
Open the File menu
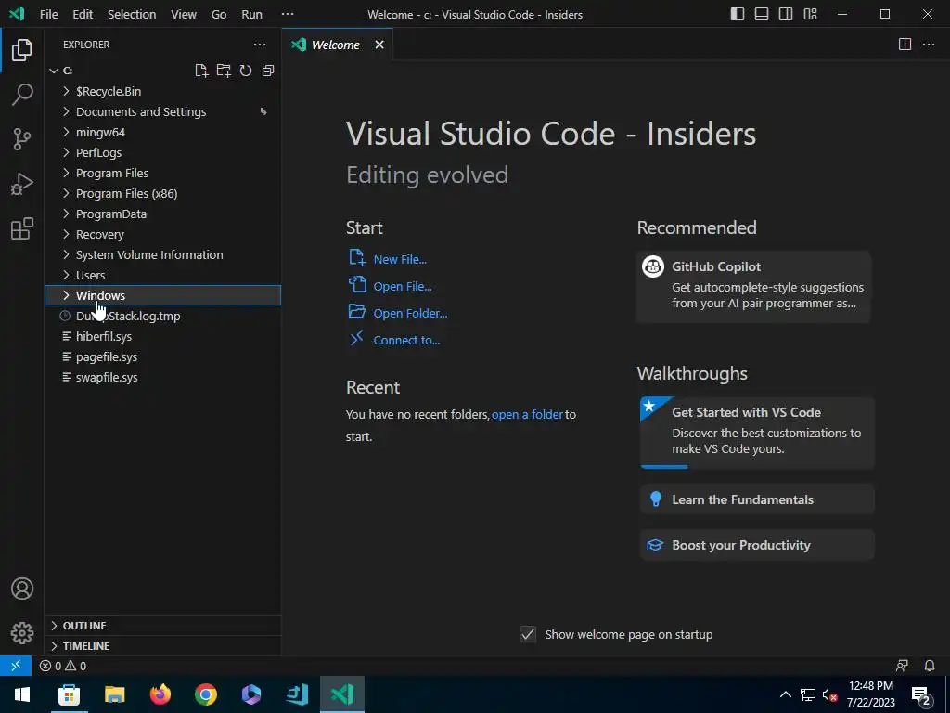pos(48,14)
